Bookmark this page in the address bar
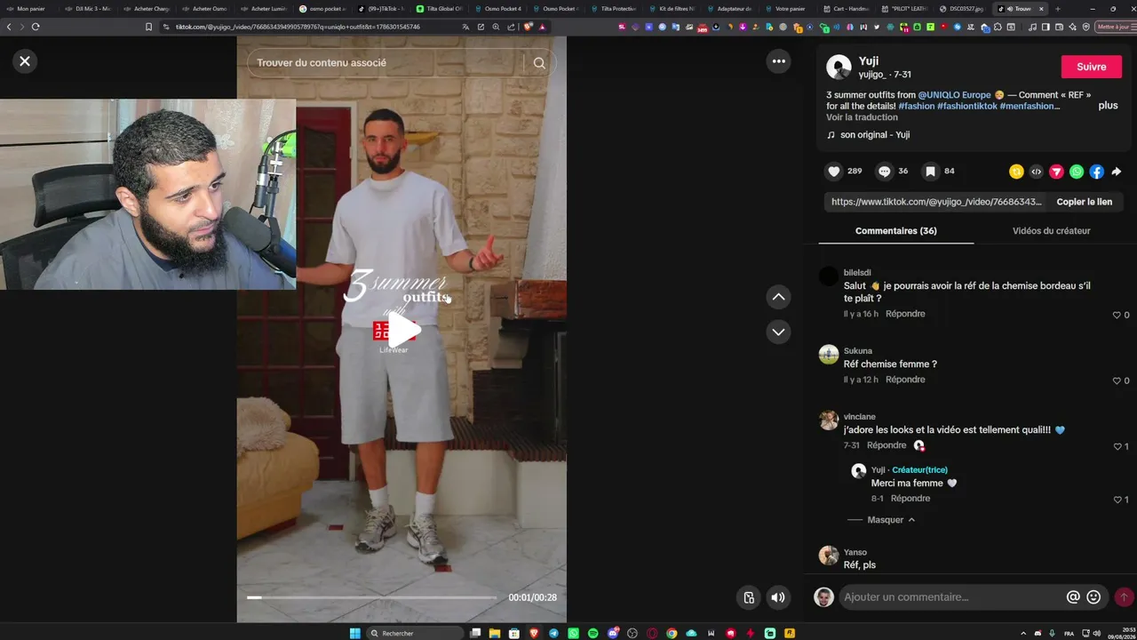Screen dimensions: 1137x640 point(149,27)
